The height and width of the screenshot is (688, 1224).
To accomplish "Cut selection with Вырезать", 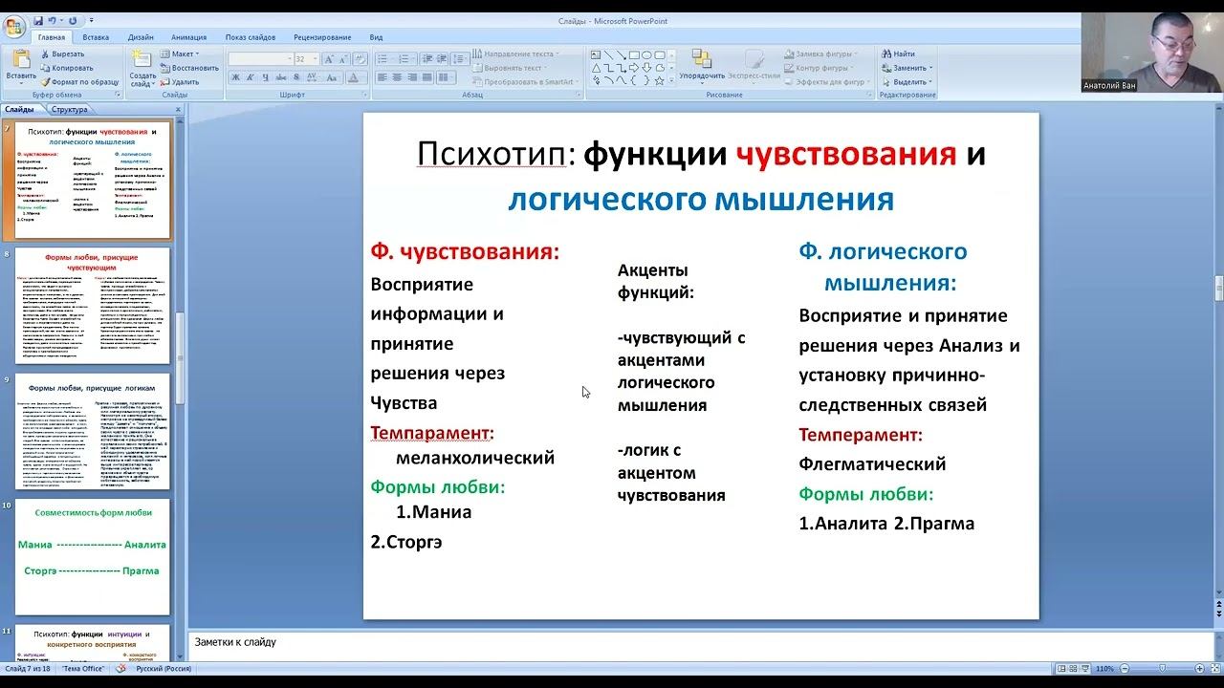I will [x=63, y=54].
